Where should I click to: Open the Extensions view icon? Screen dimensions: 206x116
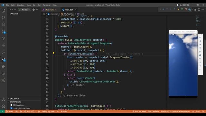coord(4,80)
